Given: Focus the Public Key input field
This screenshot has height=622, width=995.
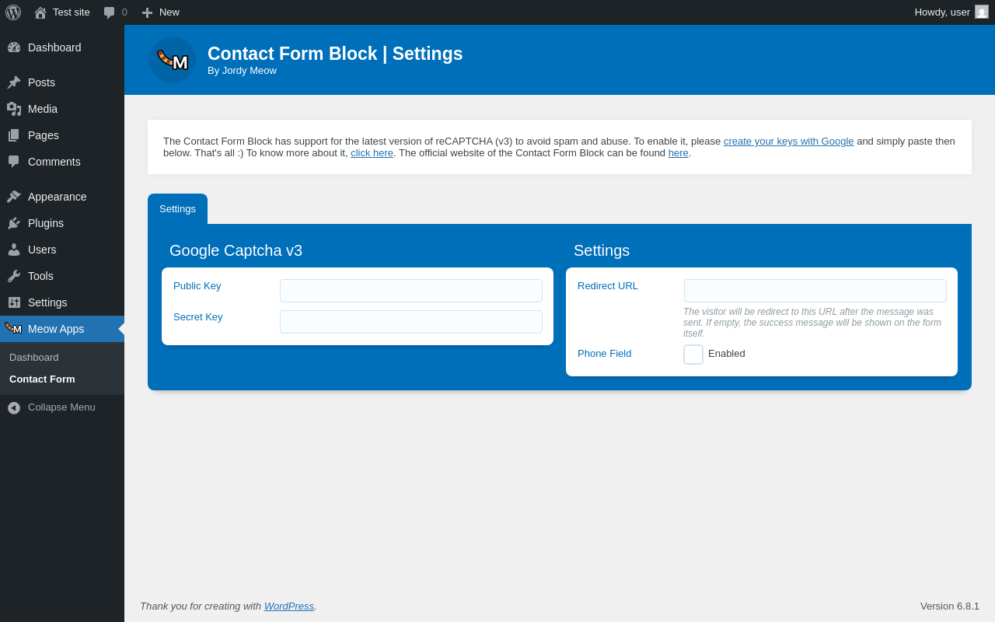Looking at the screenshot, I should (x=411, y=291).
